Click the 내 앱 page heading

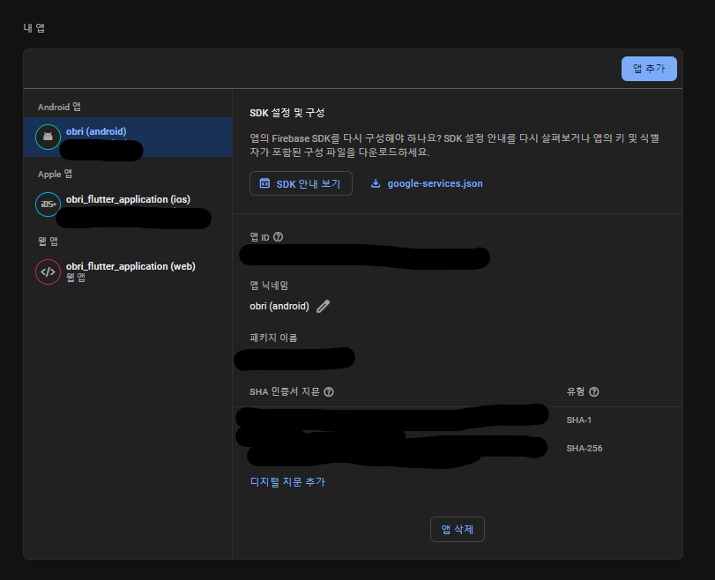34,28
